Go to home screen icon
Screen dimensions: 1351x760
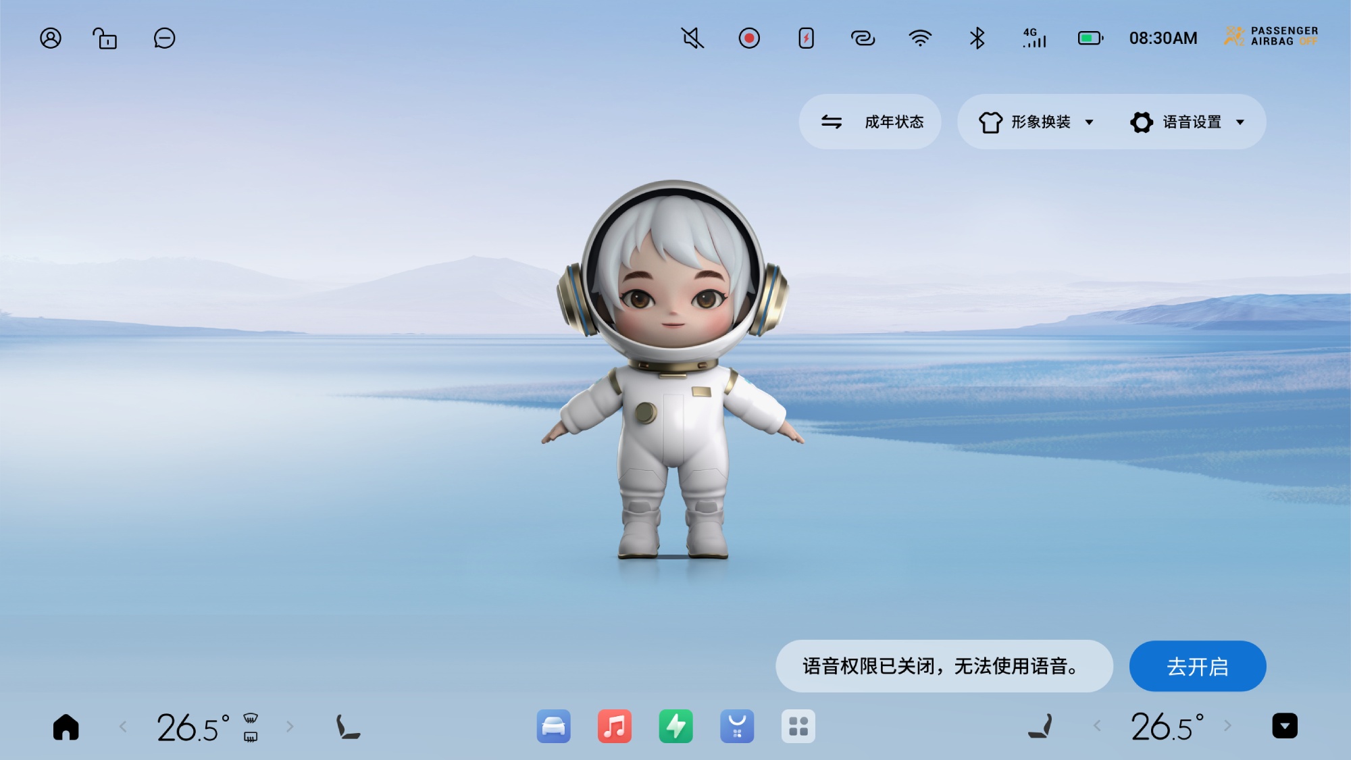tap(66, 728)
